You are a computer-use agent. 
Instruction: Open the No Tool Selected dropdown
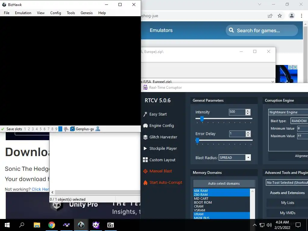[287, 183]
